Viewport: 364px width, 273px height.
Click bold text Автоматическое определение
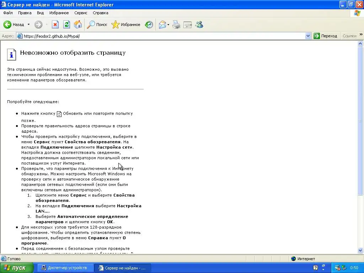point(93,216)
